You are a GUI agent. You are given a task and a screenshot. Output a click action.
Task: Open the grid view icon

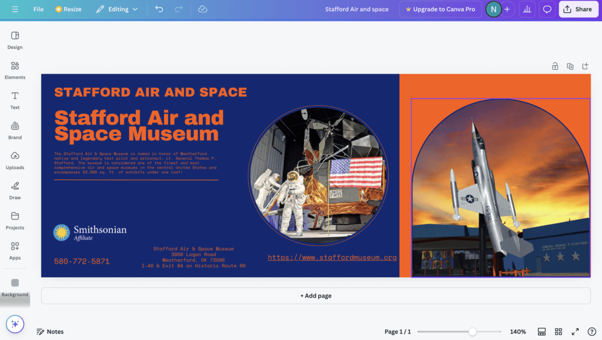[558, 332]
